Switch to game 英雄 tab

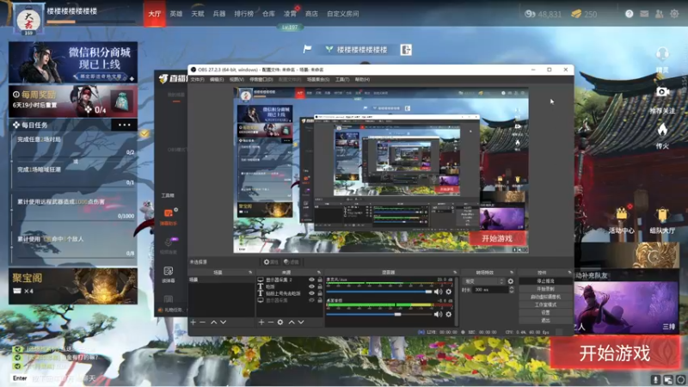tap(176, 14)
